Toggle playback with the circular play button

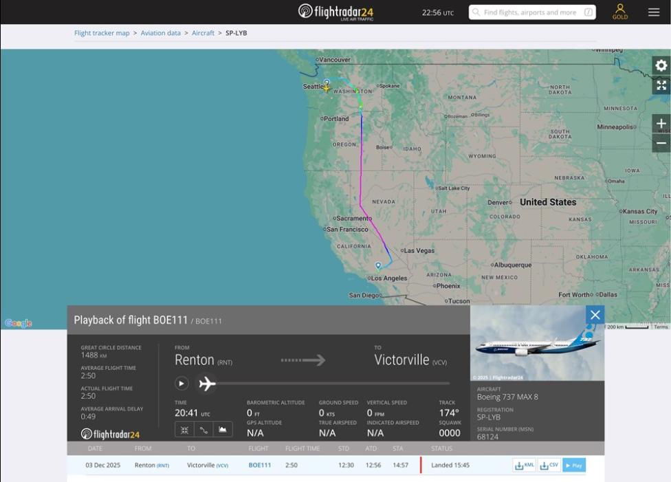pos(181,384)
